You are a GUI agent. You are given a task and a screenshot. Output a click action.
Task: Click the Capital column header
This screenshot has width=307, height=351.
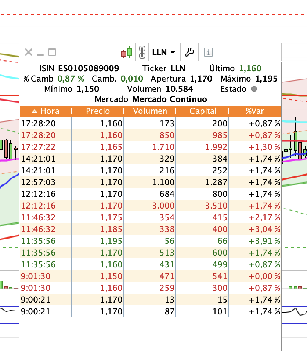point(203,111)
